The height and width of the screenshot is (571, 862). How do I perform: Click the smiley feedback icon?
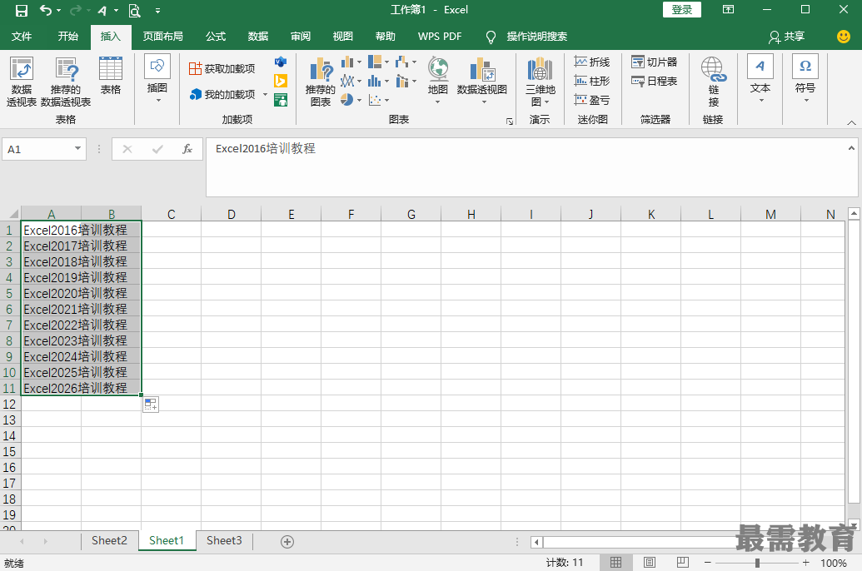844,37
